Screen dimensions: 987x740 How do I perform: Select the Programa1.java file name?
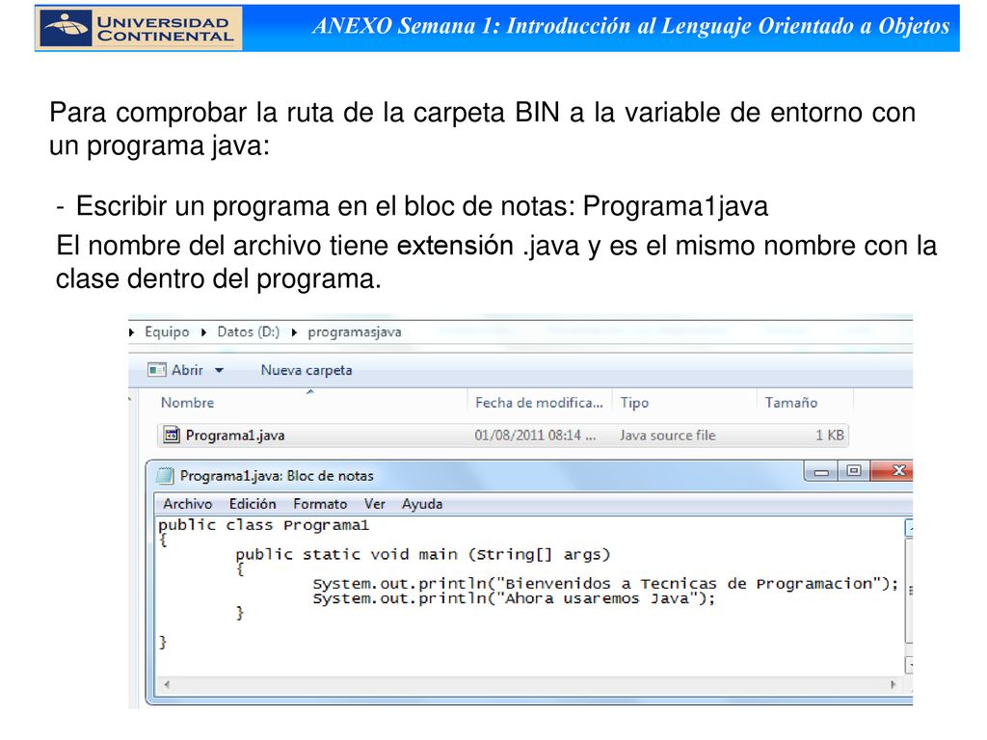235,435
